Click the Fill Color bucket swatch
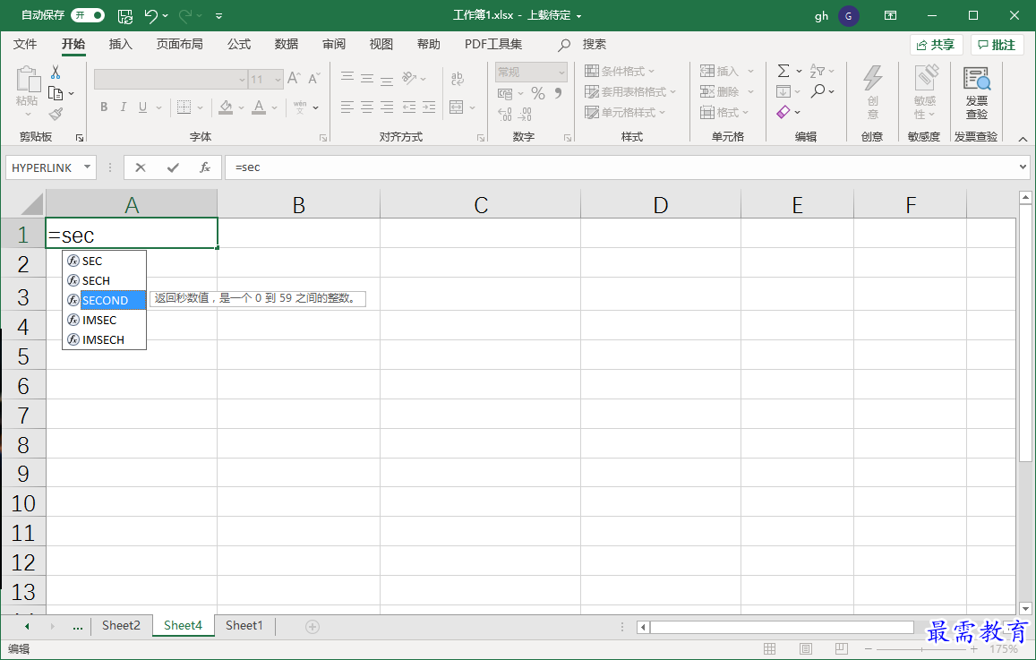The height and width of the screenshot is (660, 1036). coord(226,107)
